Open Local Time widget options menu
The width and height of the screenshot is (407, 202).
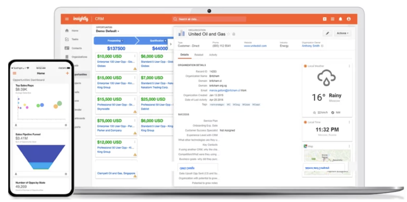349,122
